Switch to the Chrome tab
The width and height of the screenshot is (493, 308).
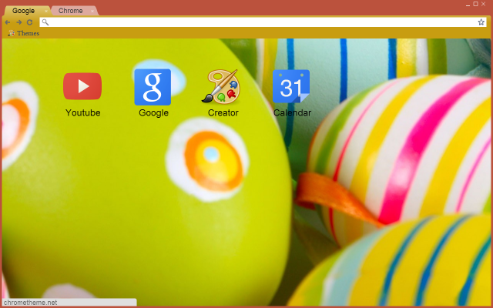(x=71, y=11)
